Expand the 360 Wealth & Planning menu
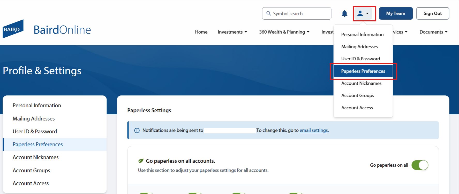459x194 pixels. pos(284,32)
